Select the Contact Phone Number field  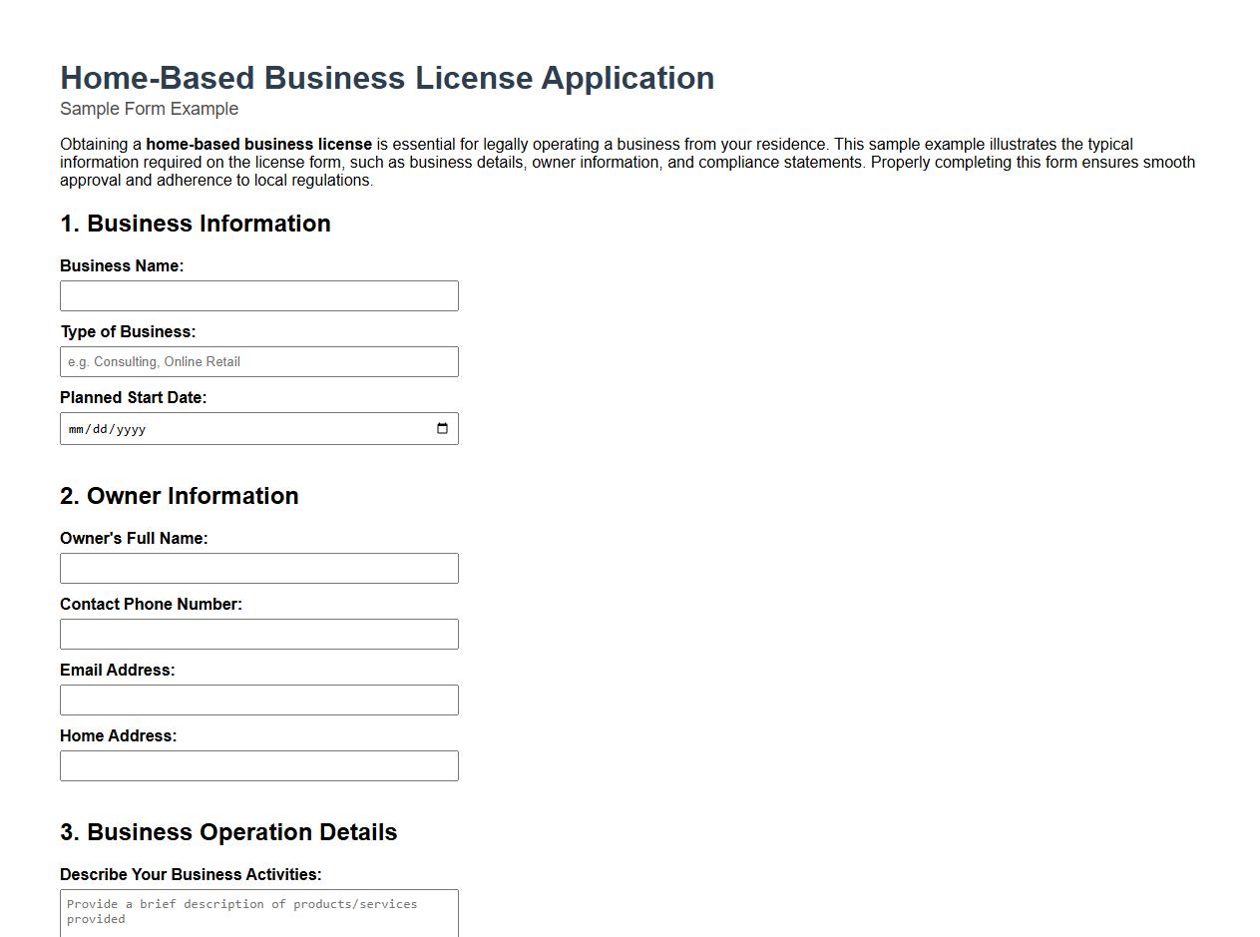(x=259, y=634)
